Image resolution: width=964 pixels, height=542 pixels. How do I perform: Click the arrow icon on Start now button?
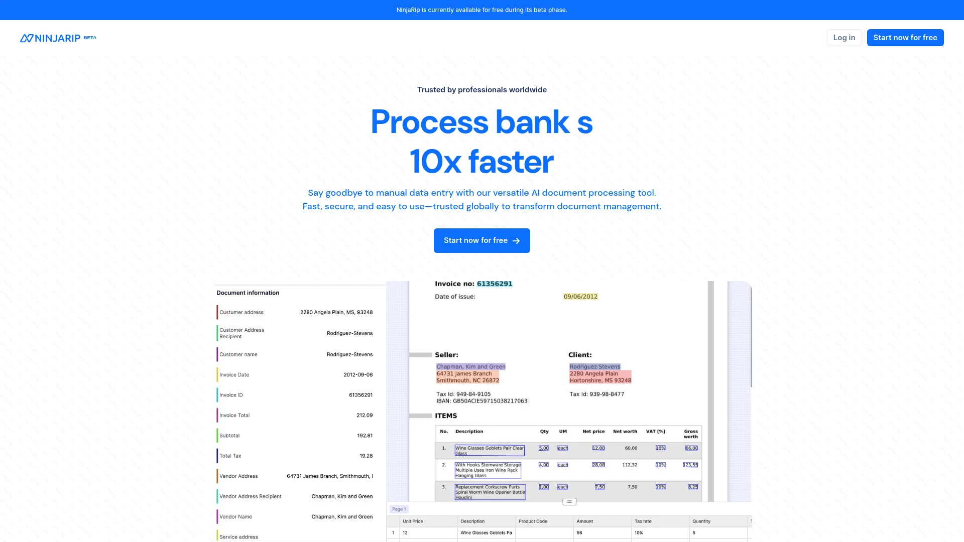517,240
